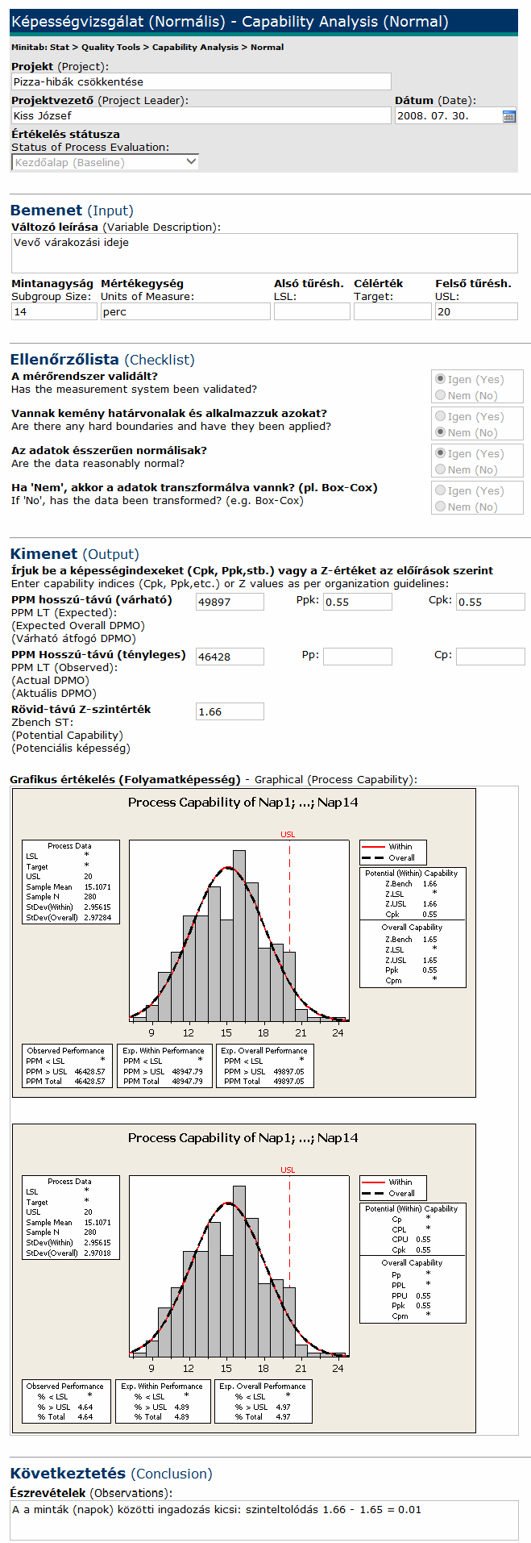531x1543 pixels.
Task: Select Nem for measurement system validated
Action: (440, 395)
